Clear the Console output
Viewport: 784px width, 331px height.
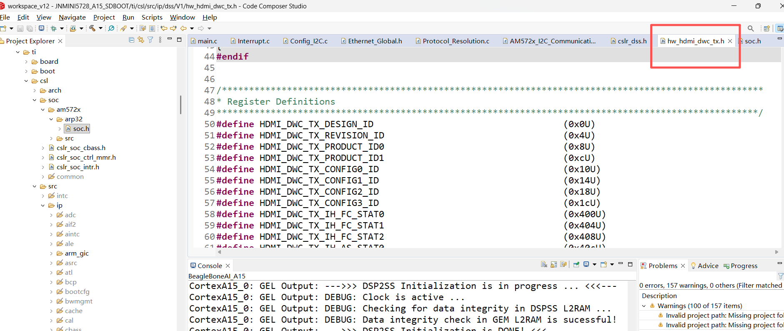point(544,265)
